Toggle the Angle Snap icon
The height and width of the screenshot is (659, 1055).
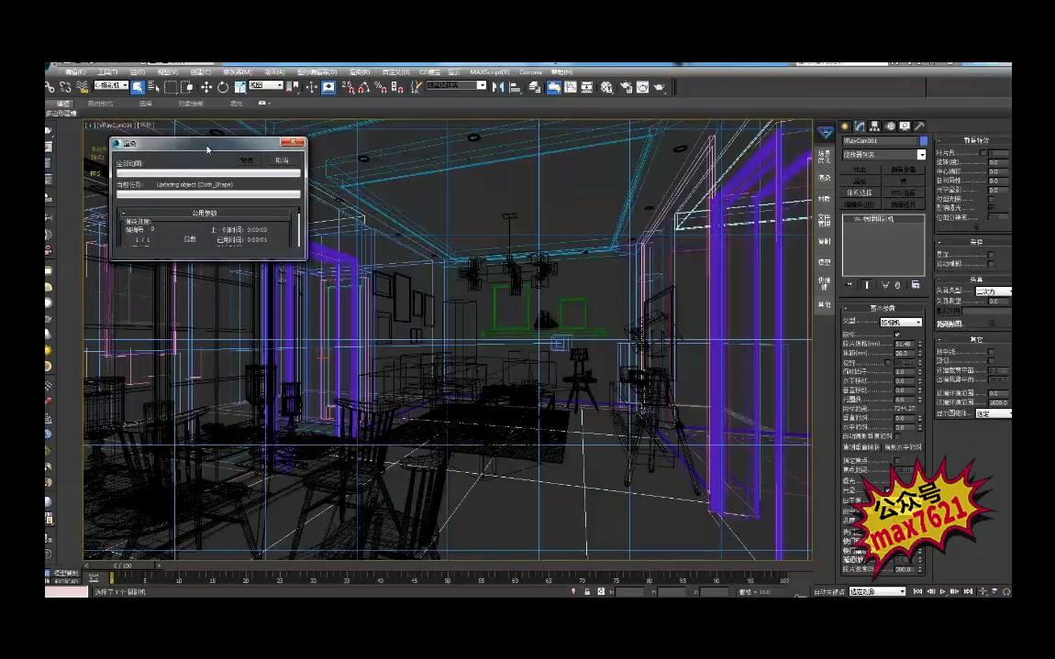pos(364,87)
